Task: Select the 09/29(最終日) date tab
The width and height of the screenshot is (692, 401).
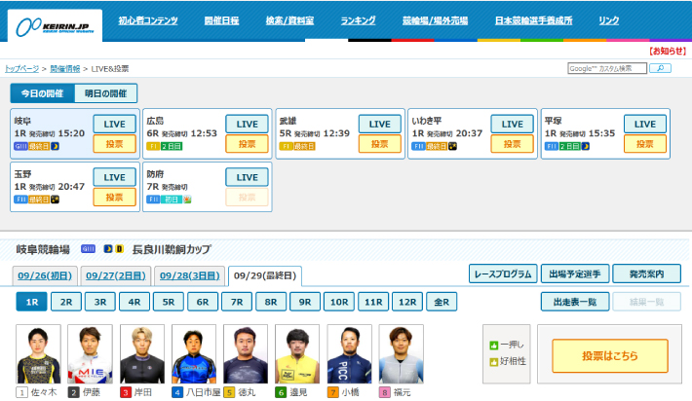Action: click(x=265, y=275)
